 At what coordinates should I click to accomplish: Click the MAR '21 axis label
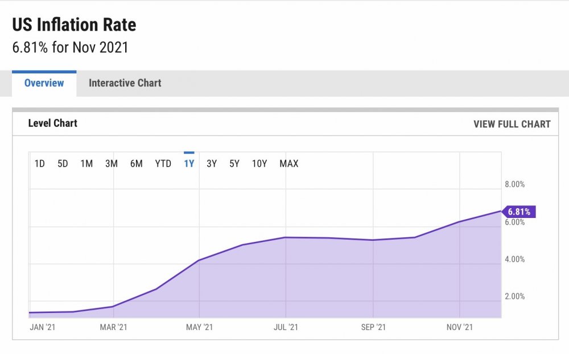114,327
